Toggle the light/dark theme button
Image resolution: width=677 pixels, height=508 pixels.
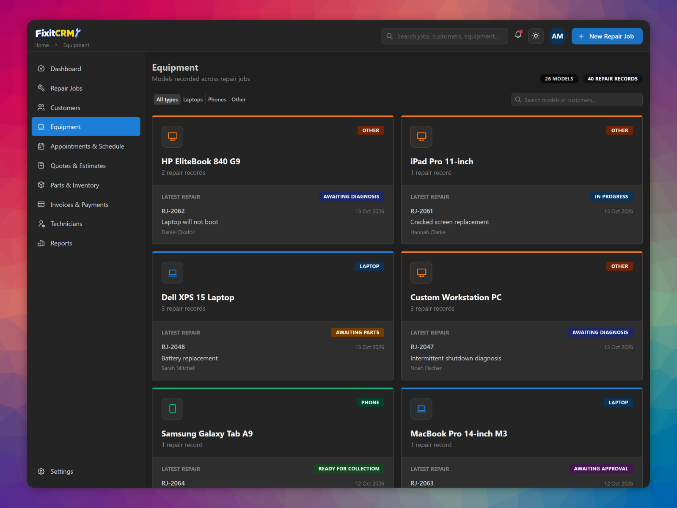[x=536, y=36]
